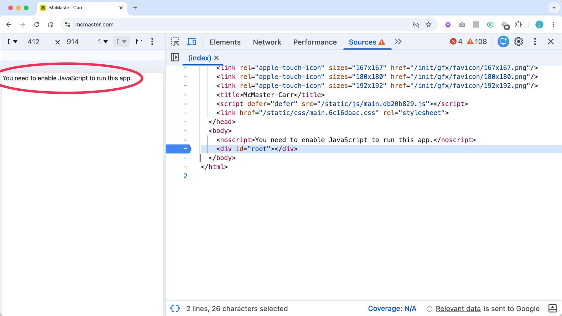Image resolution: width=562 pixels, height=316 pixels.
Task: Toggle the drawer icon in status bar
Action: (552, 308)
